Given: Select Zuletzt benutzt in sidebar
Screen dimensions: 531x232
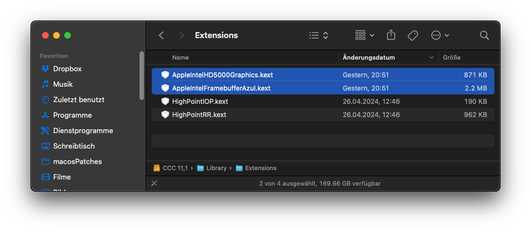Looking at the screenshot, I should pyautogui.click(x=78, y=100).
